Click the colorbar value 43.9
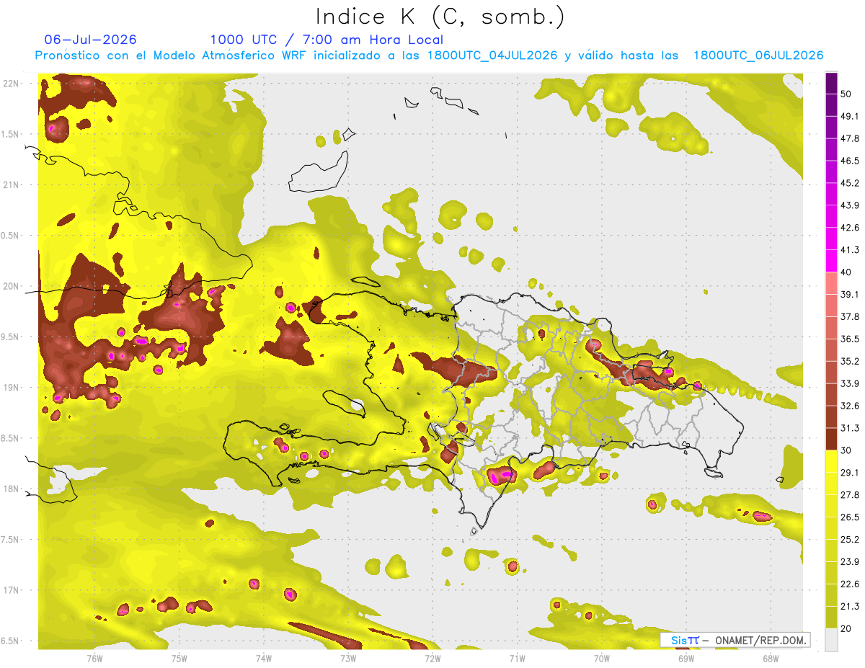The width and height of the screenshot is (865, 668). (850, 205)
